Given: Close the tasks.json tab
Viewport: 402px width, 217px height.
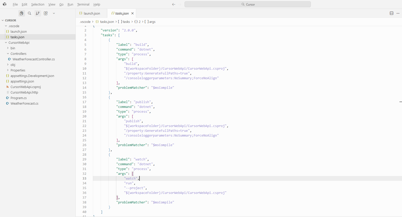Looking at the screenshot, I should point(132,13).
